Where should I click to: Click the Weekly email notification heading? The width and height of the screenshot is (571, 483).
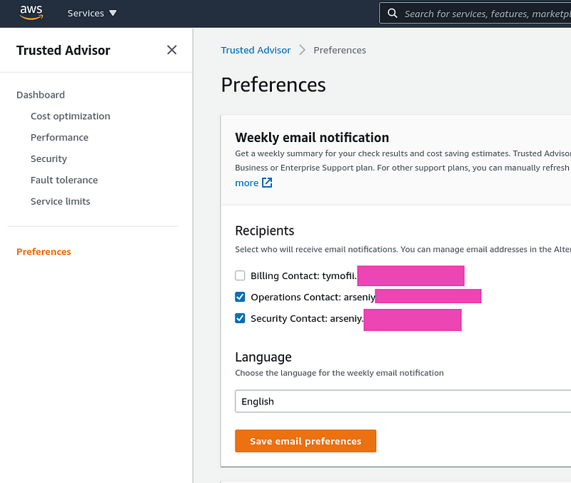click(x=312, y=138)
